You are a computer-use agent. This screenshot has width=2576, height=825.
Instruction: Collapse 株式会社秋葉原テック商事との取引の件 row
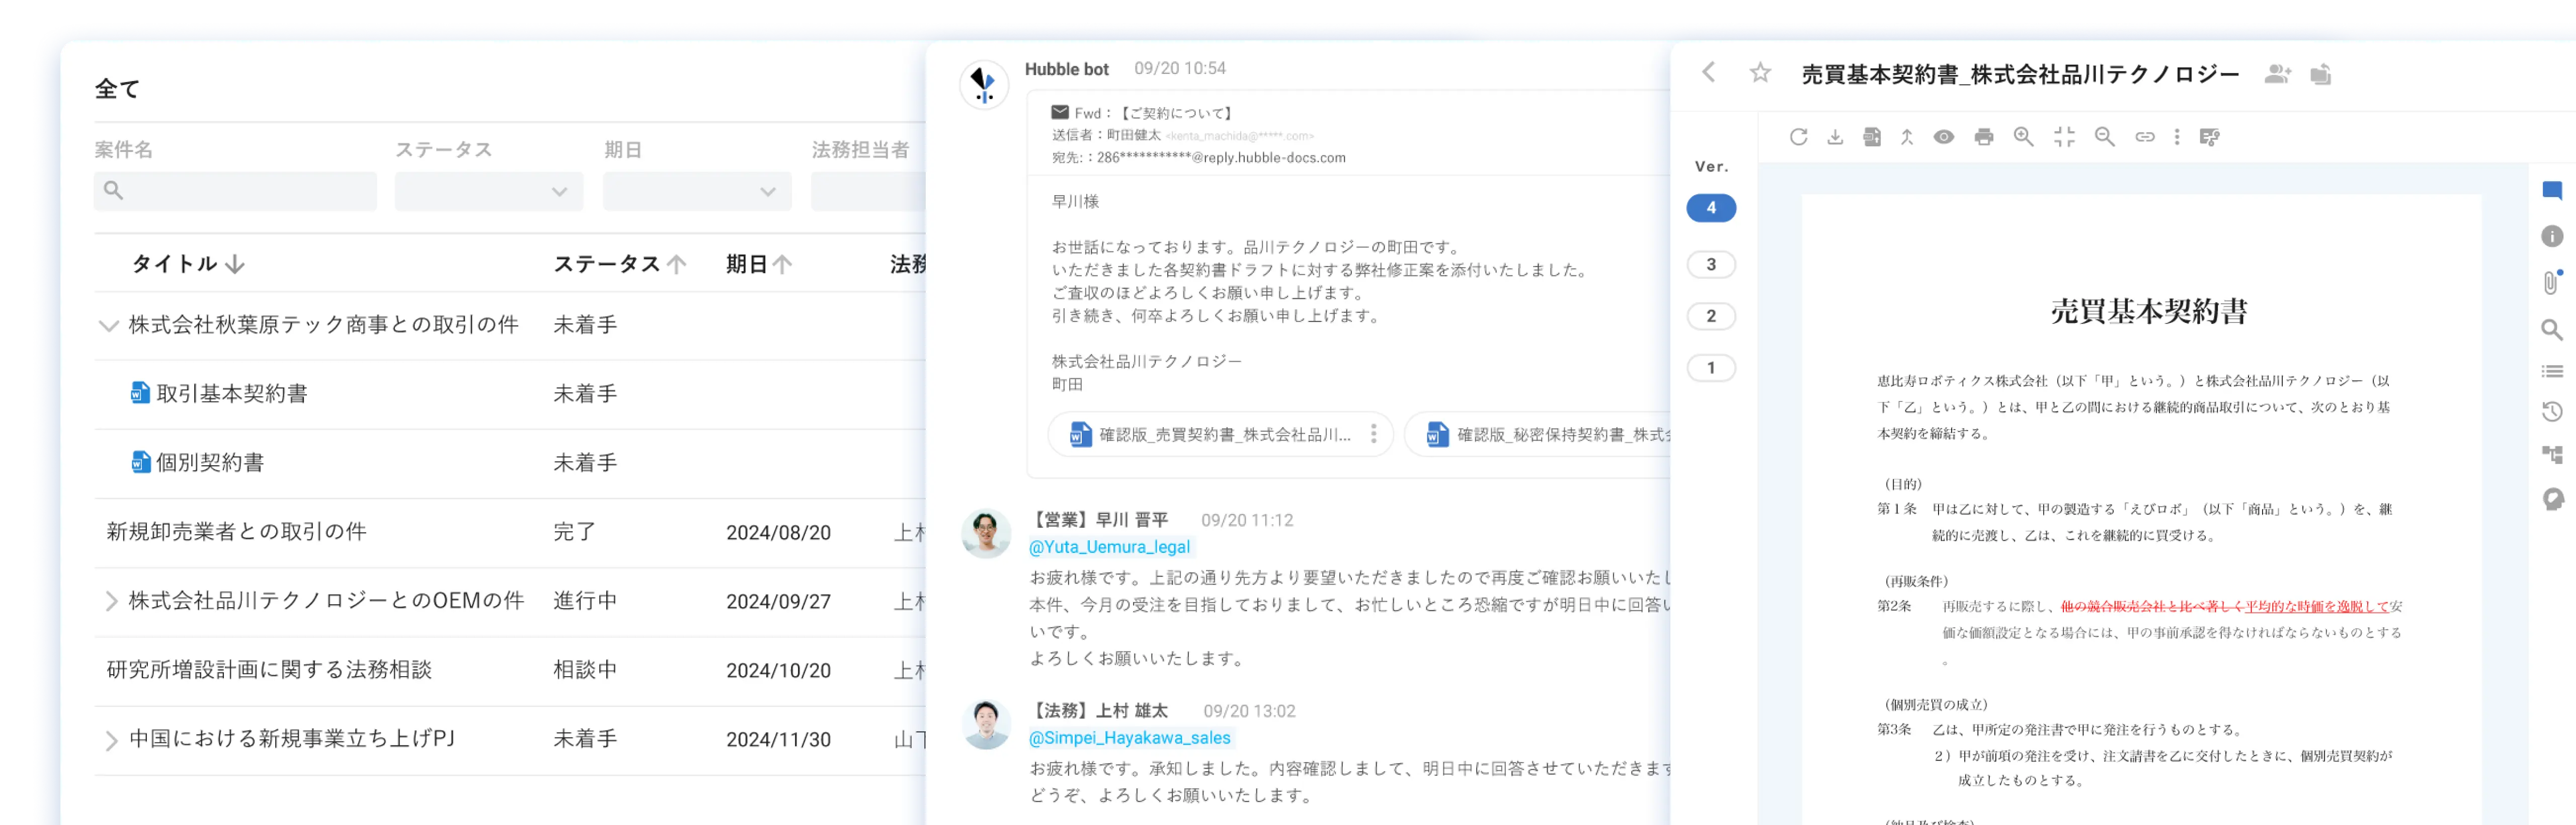[108, 325]
